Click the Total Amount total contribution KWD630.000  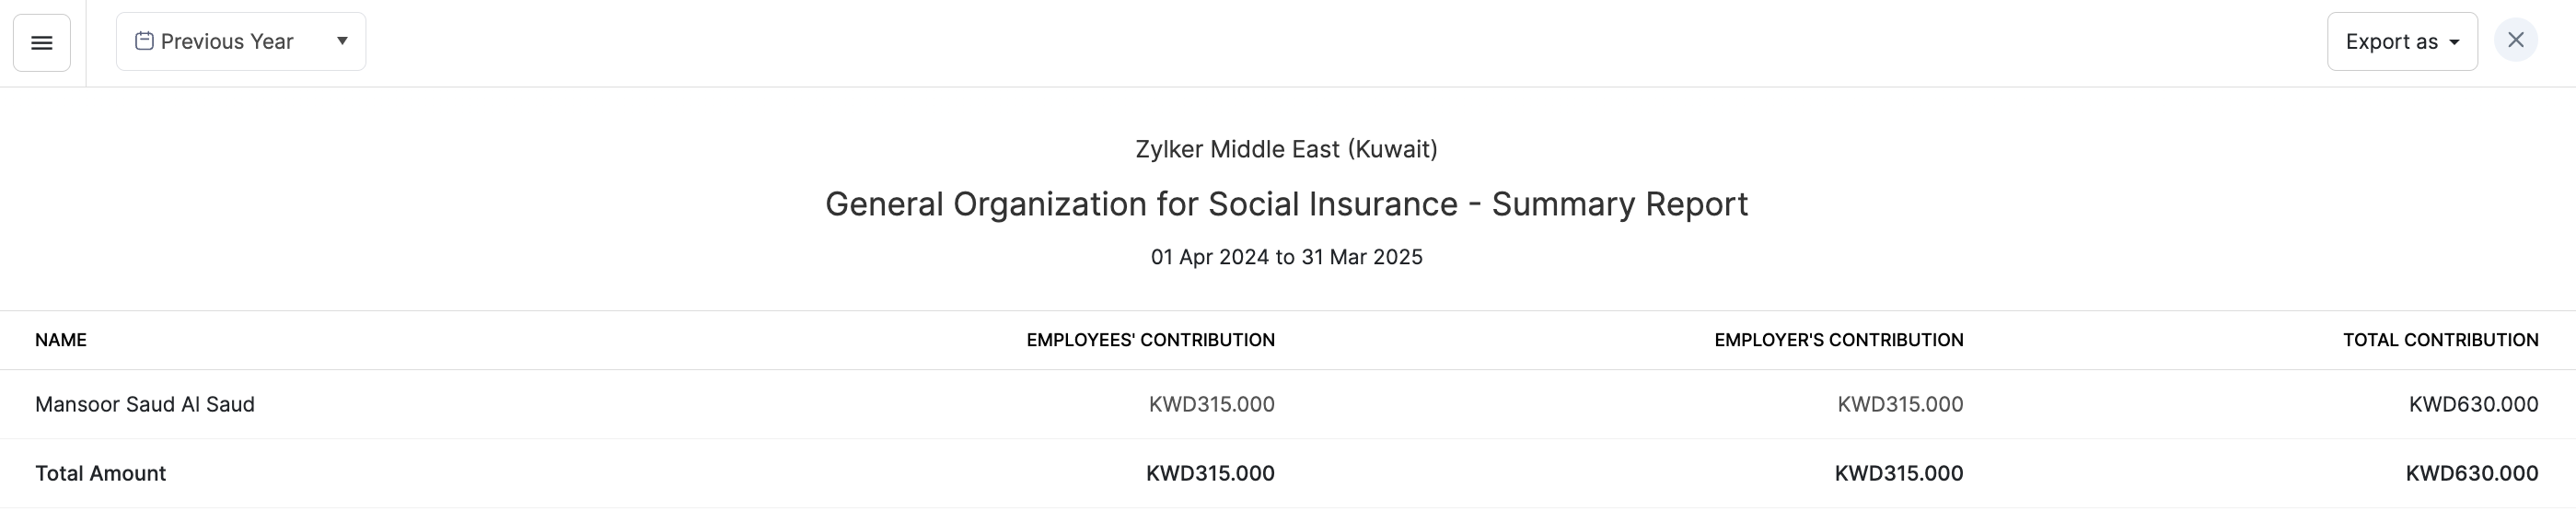(x=2471, y=473)
